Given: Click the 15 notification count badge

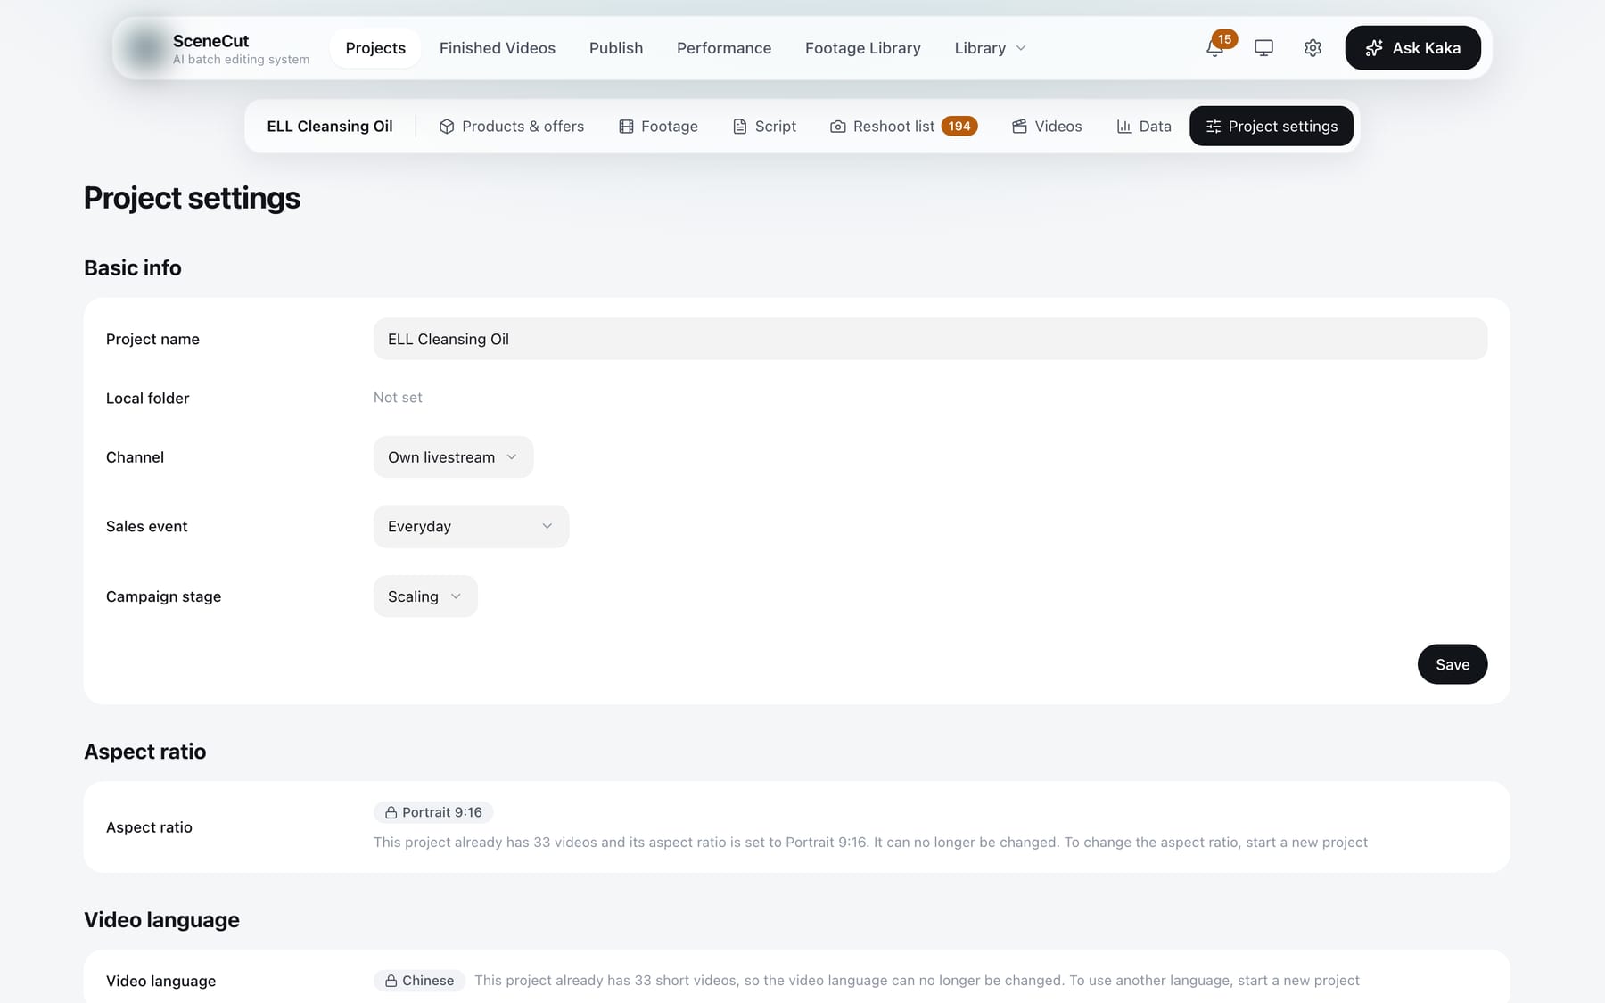Looking at the screenshot, I should point(1225,39).
